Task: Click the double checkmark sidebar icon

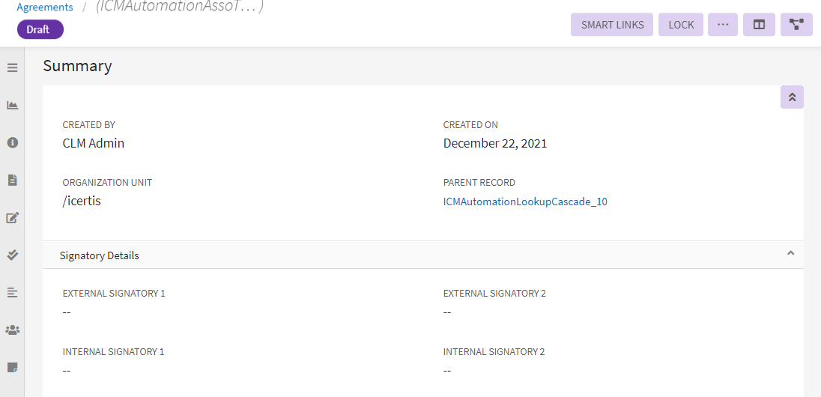Action: (x=12, y=255)
